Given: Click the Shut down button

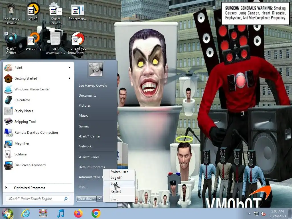Looking at the screenshot, I should click(x=86, y=199).
